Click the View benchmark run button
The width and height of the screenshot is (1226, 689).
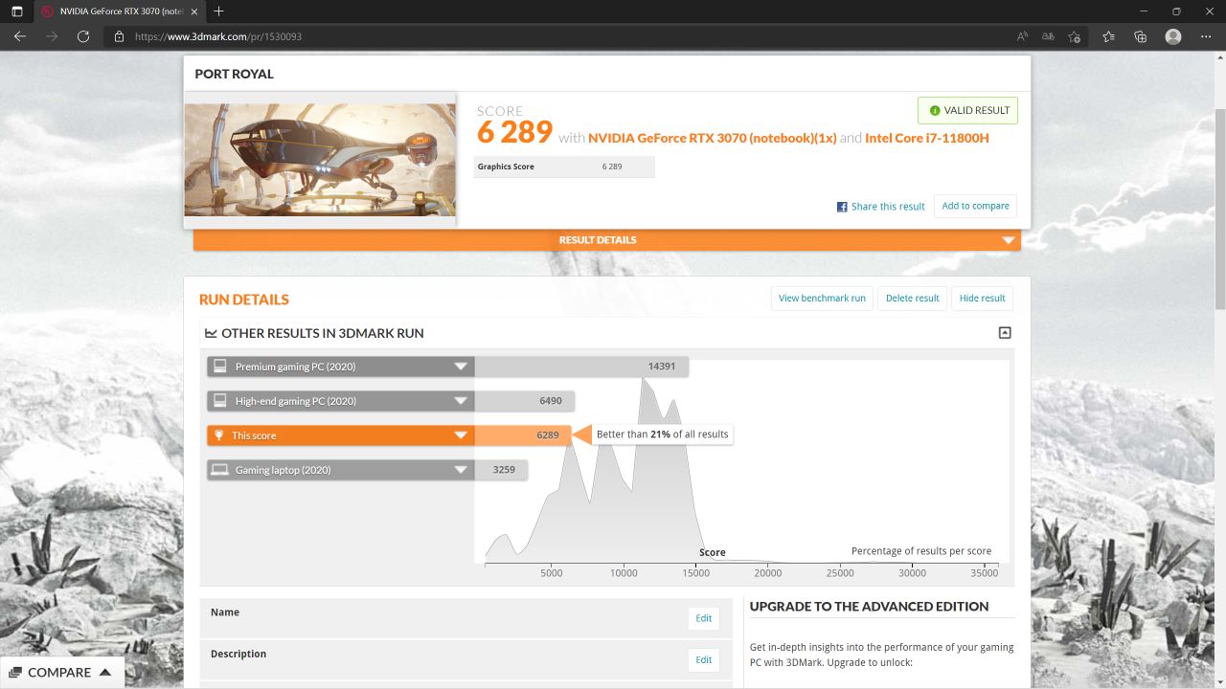(x=822, y=298)
